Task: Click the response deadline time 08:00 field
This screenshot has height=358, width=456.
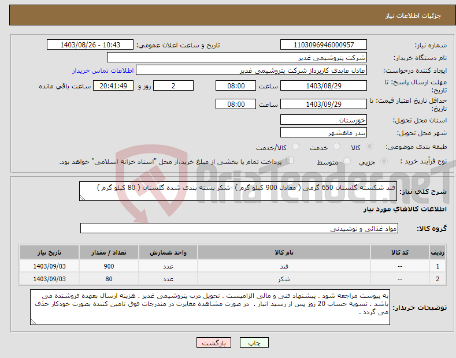Action: coord(236,85)
